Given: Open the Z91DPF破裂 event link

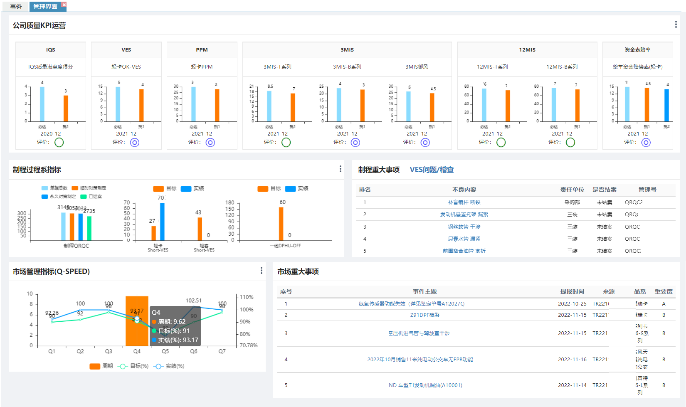Looking at the screenshot, I should [424, 315].
